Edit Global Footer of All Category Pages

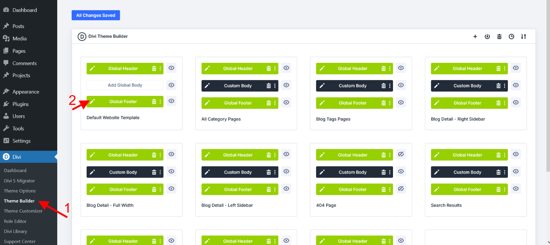pos(207,103)
